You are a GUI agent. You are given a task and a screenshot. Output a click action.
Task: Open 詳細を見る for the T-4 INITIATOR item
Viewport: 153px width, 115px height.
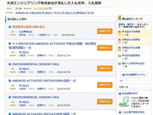105,48
